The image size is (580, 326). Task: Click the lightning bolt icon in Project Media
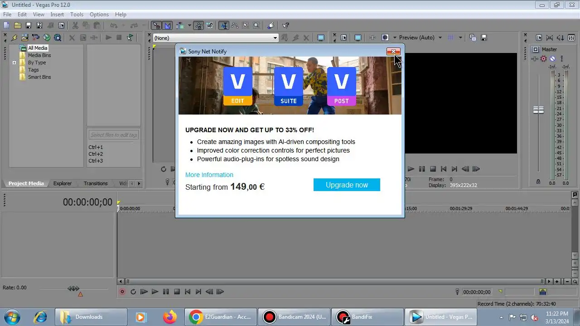coord(14,38)
